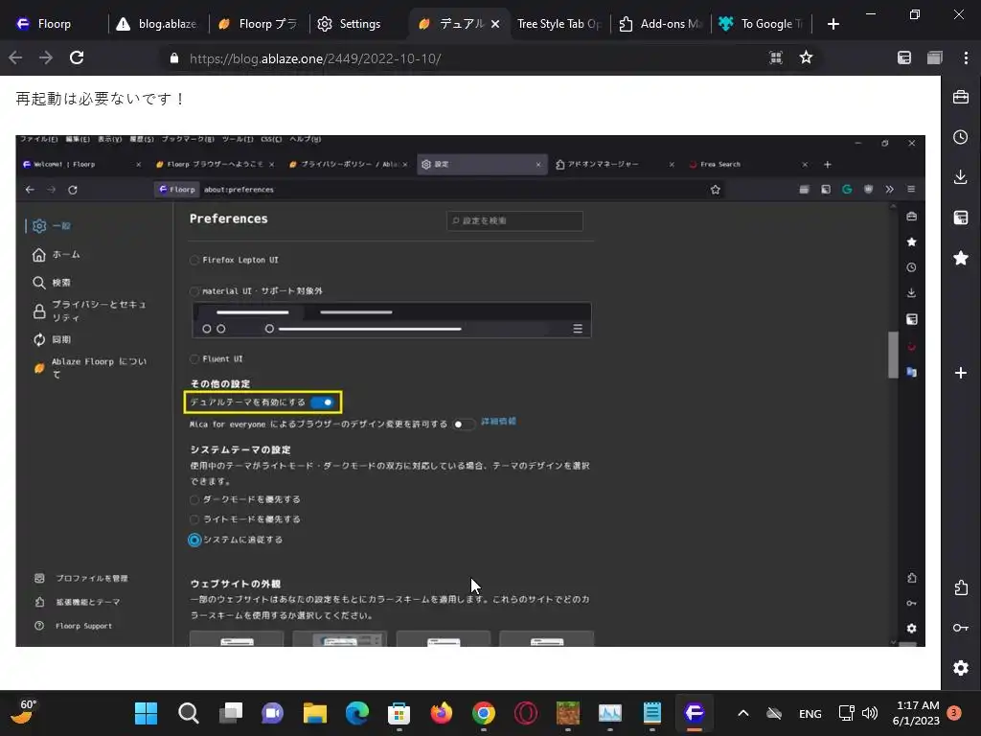Open the passwords key icon in the browser sidebar
Viewport: 981px width, 736px height.
coord(960,628)
